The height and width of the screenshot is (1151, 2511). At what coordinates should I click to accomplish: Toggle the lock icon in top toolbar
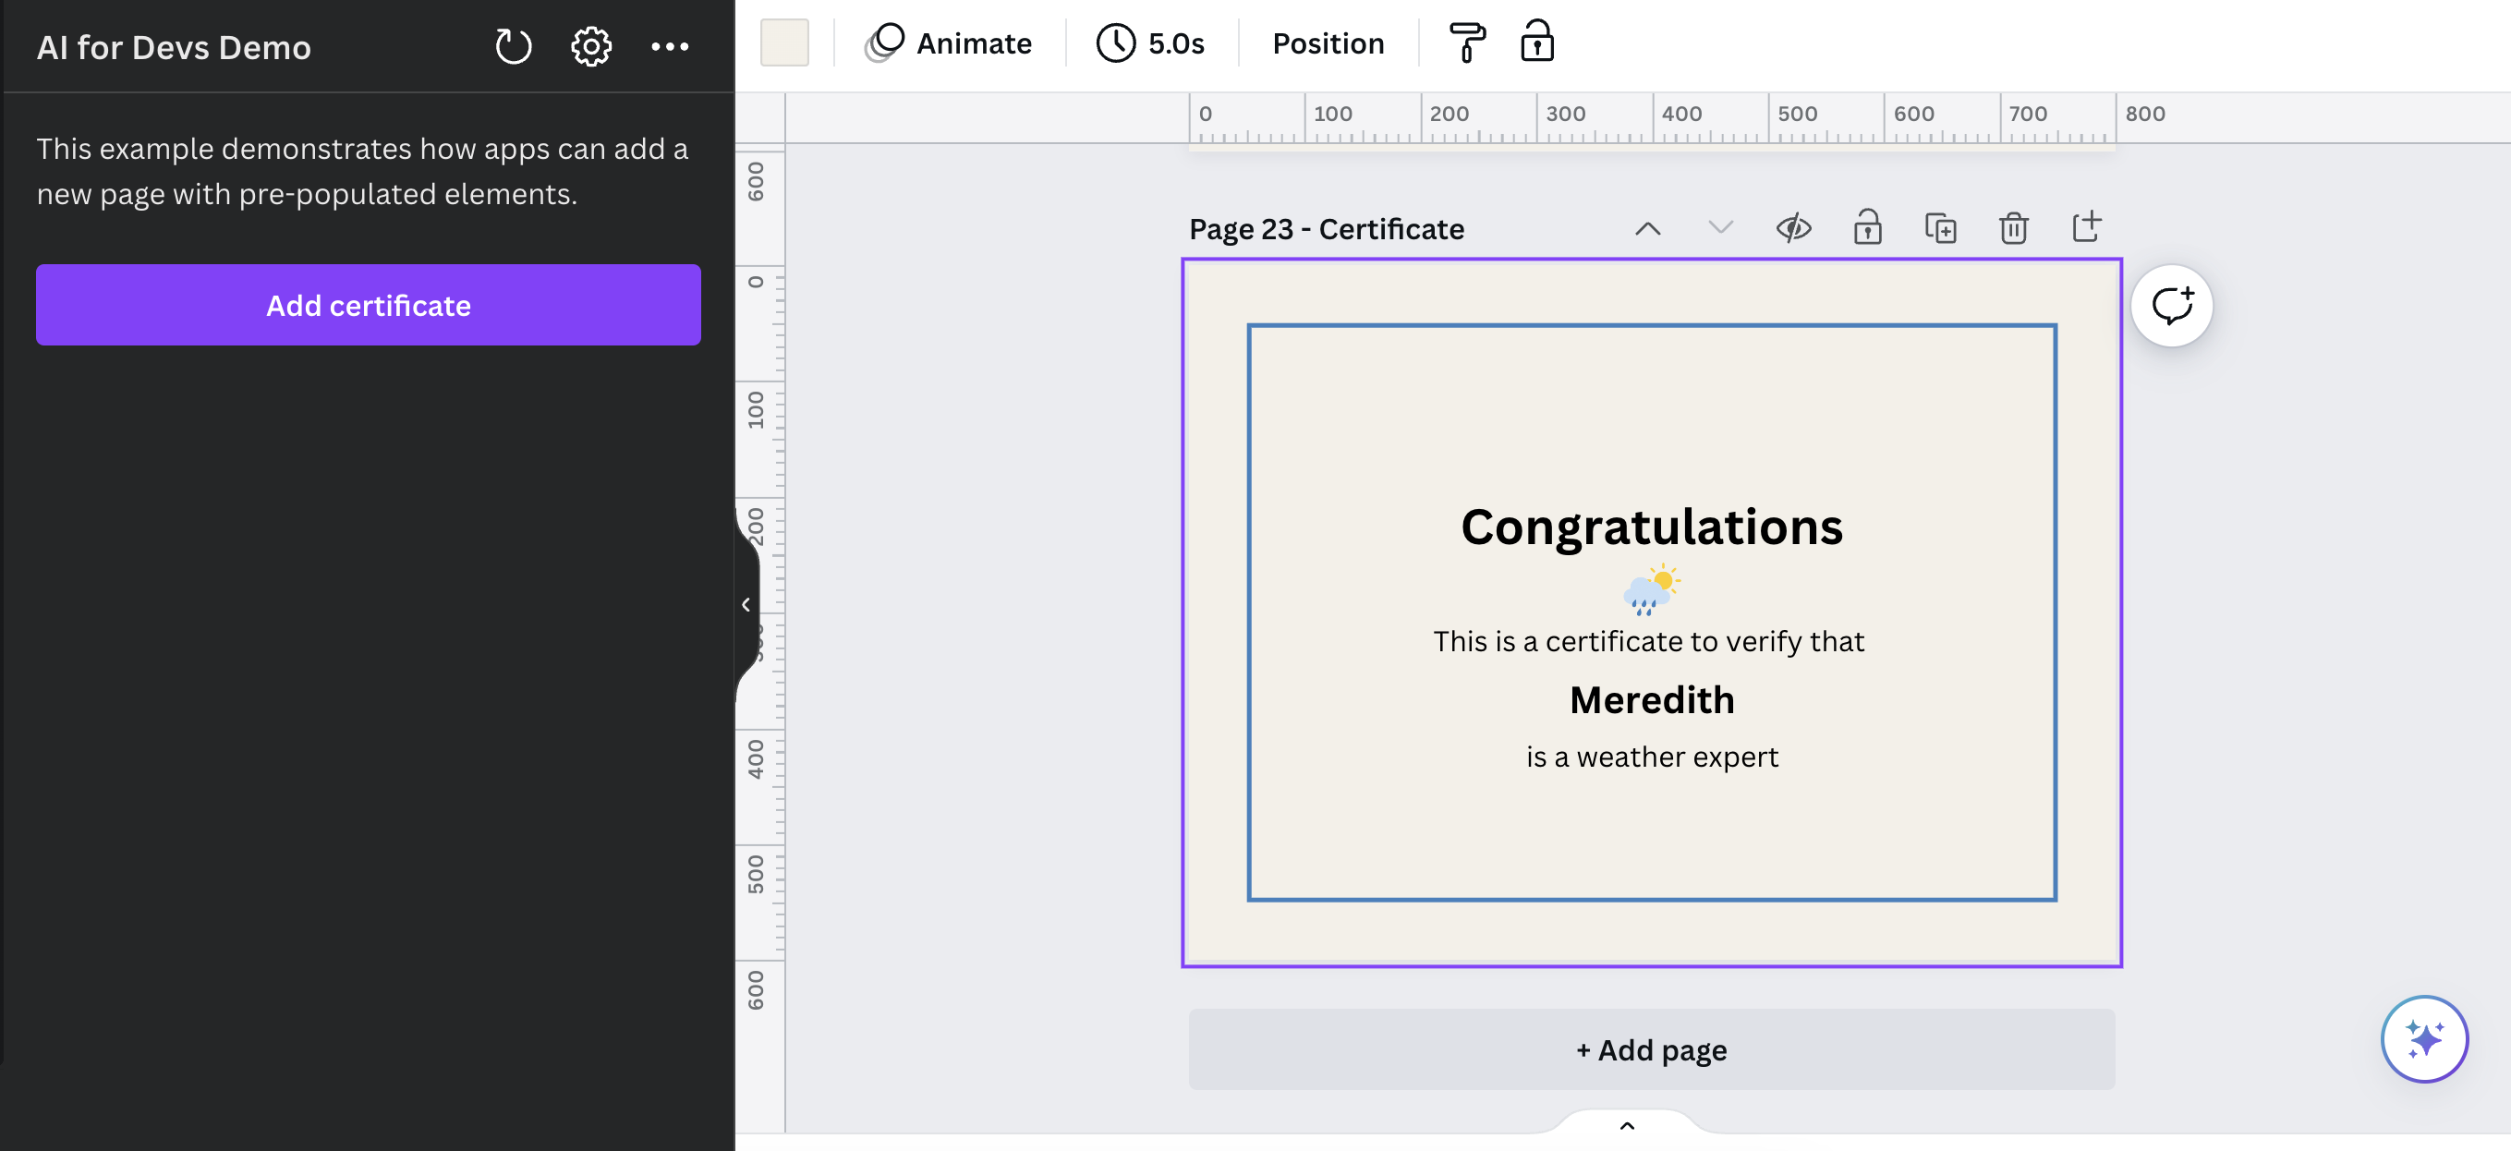(1537, 41)
